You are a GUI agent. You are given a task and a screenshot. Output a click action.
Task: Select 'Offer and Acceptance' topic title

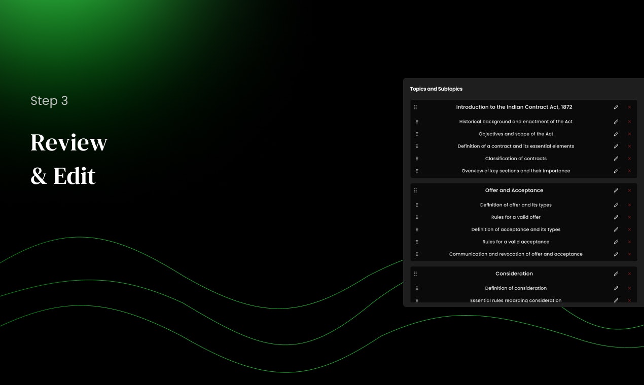click(514, 190)
